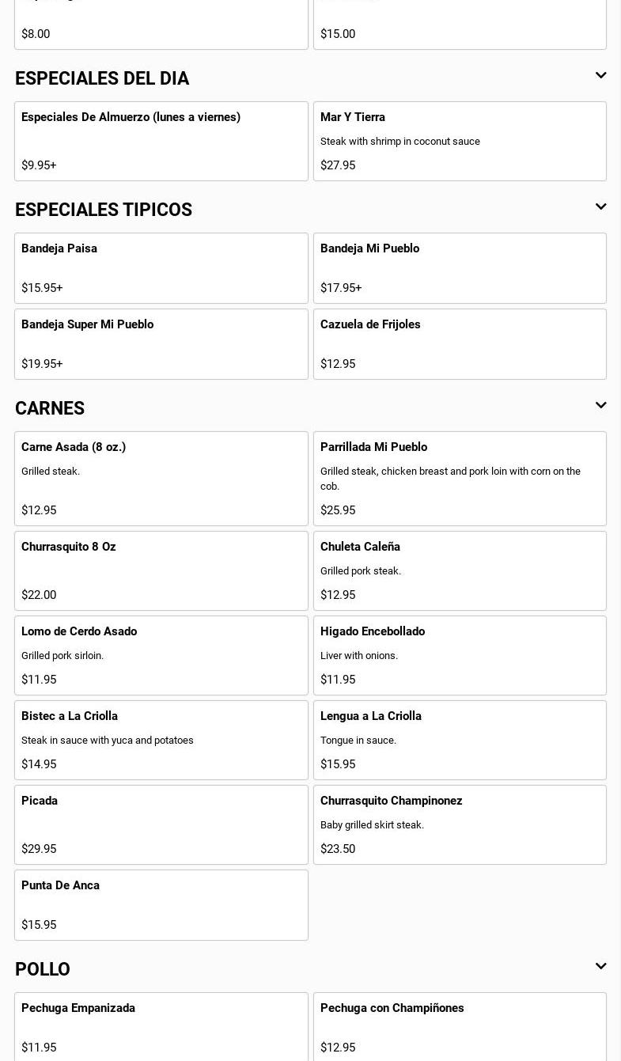Open the Chuleta Caleña card
621x1061 pixels.
[460, 570]
